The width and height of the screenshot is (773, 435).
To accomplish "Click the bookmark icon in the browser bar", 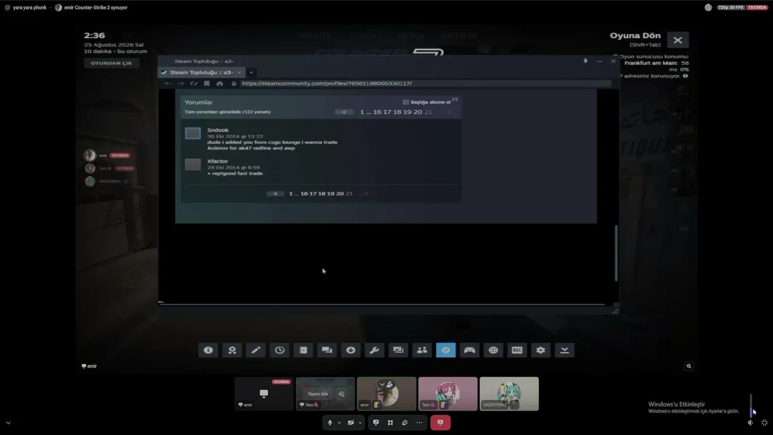I will [207, 83].
